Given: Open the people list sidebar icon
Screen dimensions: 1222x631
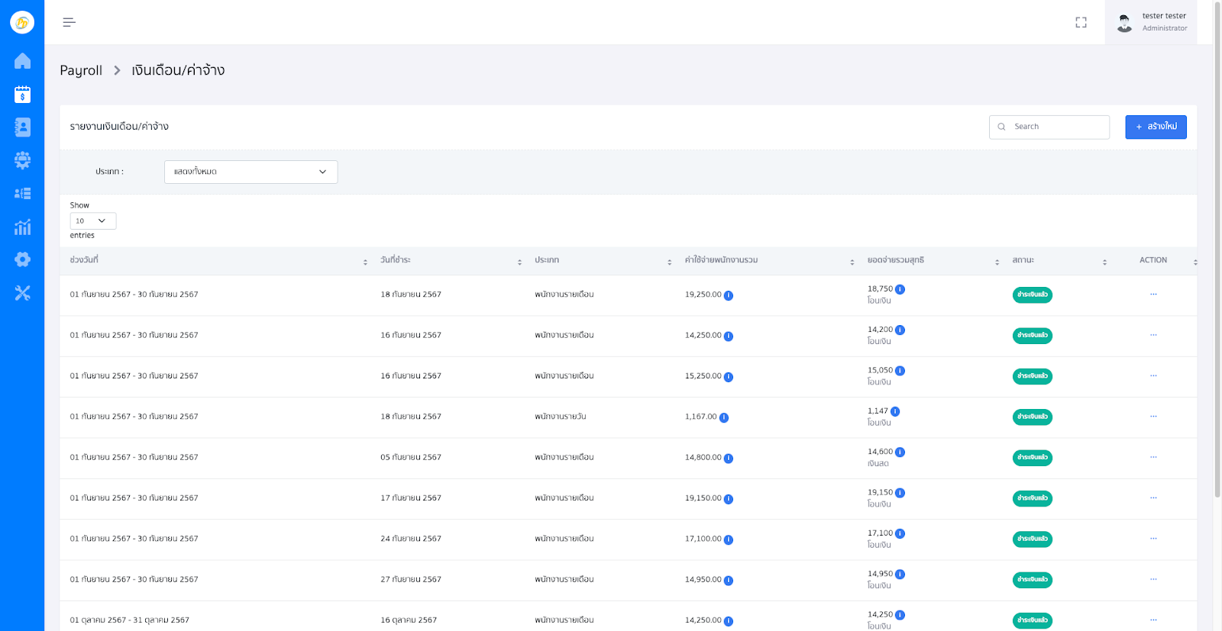Looking at the screenshot, I should [22, 194].
